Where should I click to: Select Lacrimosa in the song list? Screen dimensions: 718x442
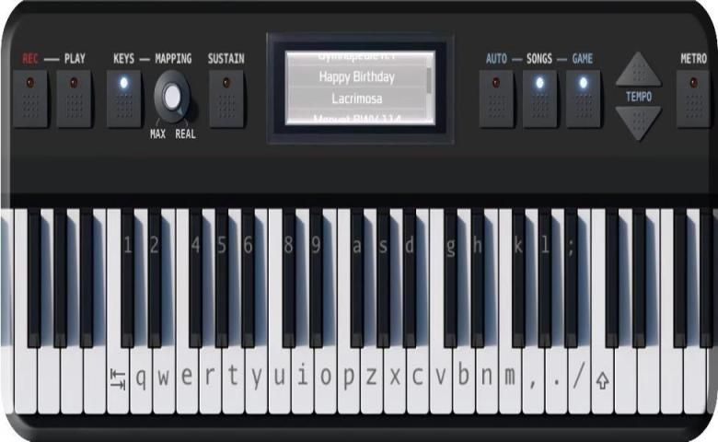point(355,98)
